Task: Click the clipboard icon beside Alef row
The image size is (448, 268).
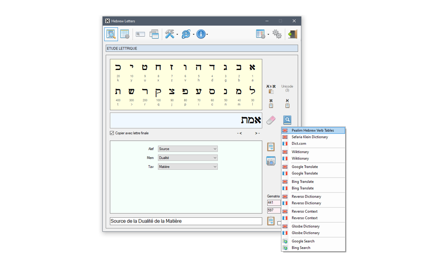Action: coord(271,147)
